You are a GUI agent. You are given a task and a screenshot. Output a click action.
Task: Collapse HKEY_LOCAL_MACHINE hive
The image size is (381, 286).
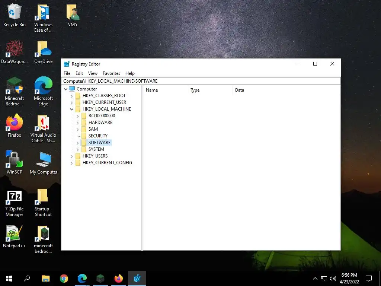click(72, 109)
